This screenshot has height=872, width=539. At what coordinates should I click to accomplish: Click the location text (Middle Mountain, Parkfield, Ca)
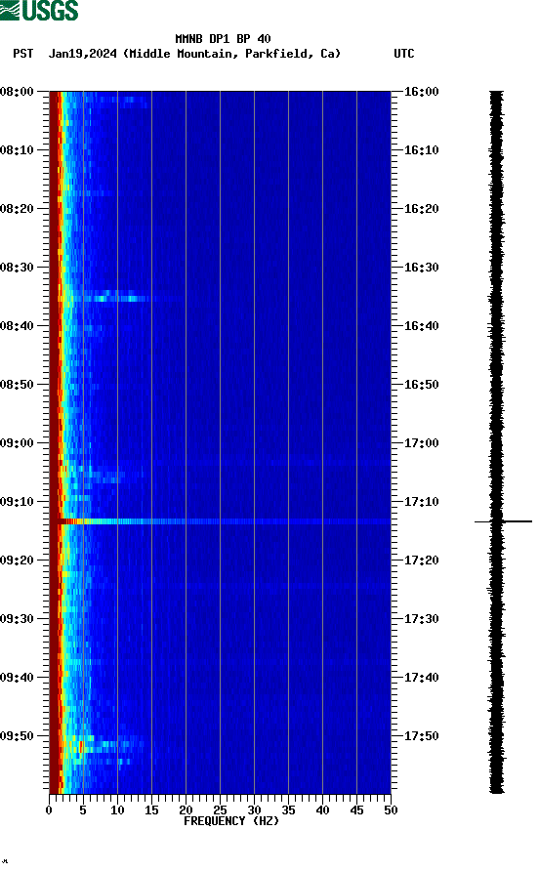[x=232, y=54]
